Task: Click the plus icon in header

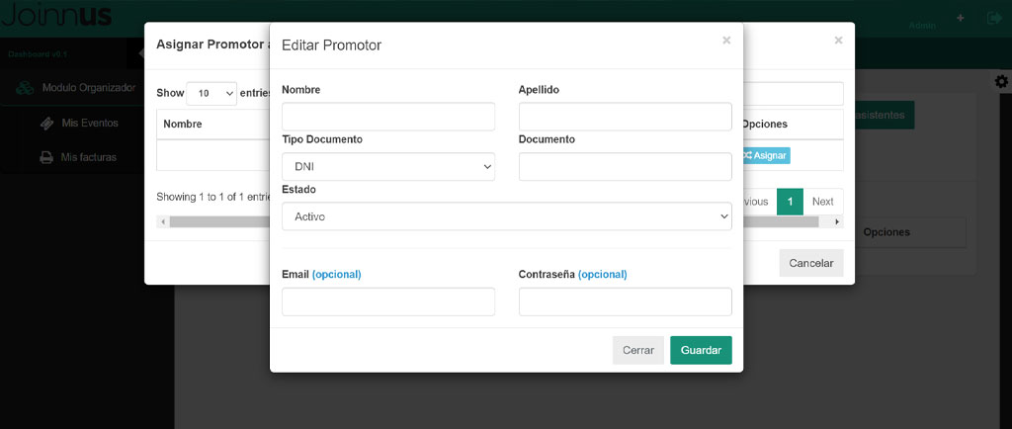Action: point(960,19)
